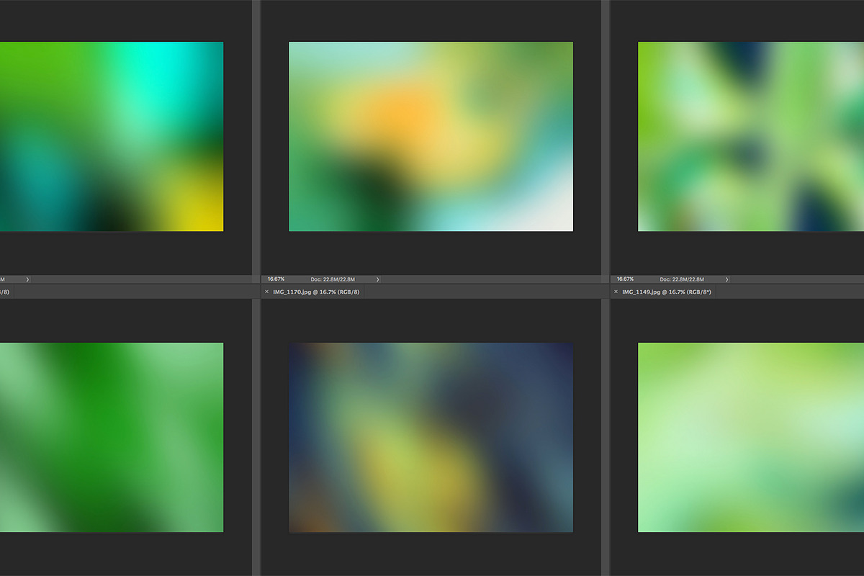The height and width of the screenshot is (576, 864).
Task: Select the bottom-left deep green blurred canvas
Action: point(112,438)
